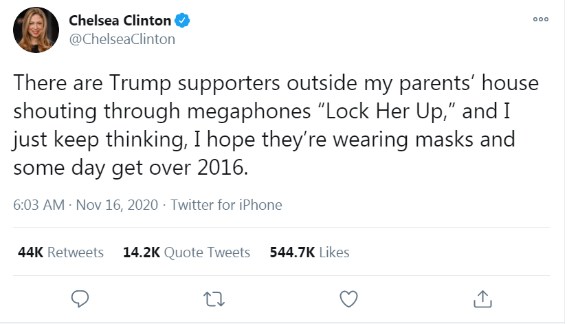Image resolution: width=567 pixels, height=324 pixels.
Task: Click the word megaphones in the tweet
Action: (x=249, y=112)
